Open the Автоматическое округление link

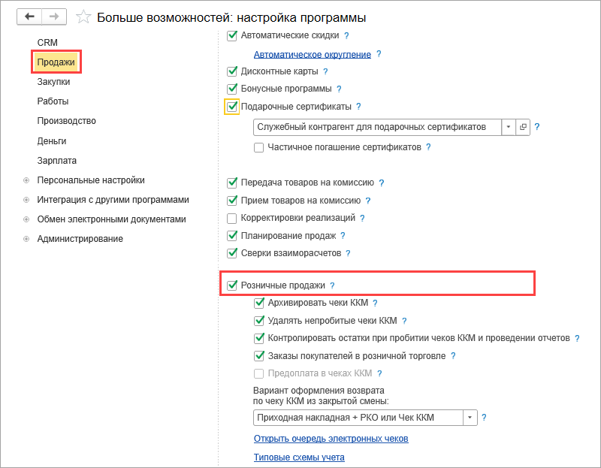coord(313,55)
